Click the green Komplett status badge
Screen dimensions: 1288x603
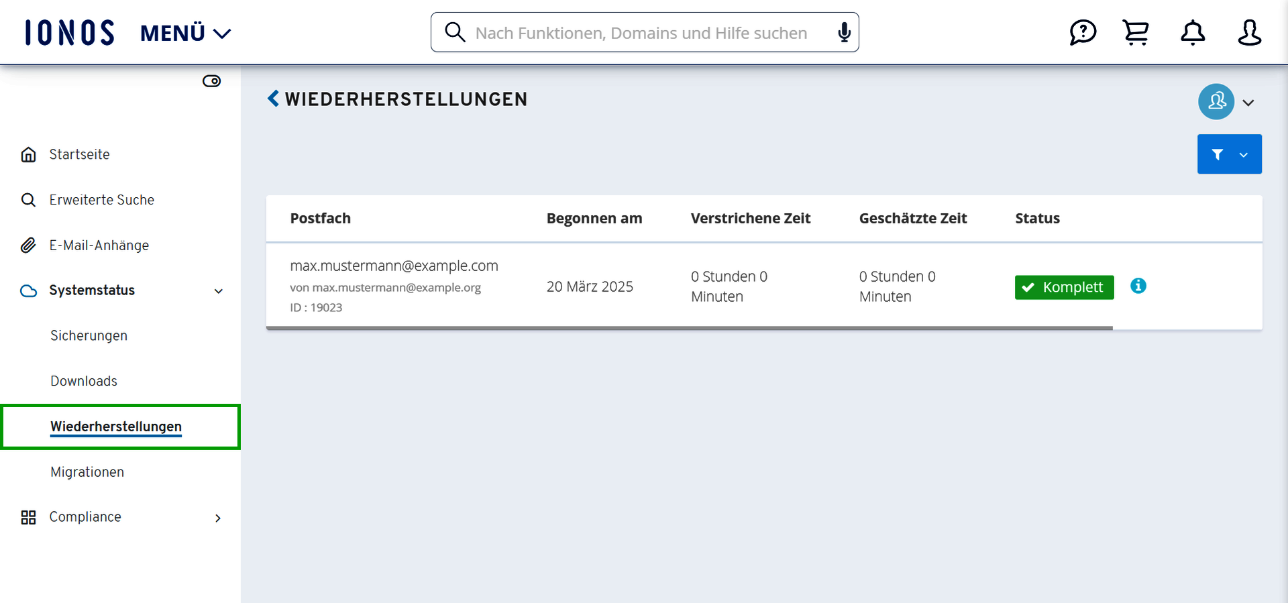(x=1064, y=287)
